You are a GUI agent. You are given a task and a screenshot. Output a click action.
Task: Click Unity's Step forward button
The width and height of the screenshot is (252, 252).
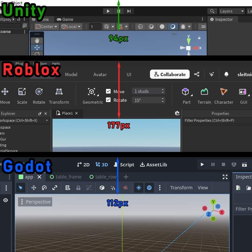(129, 11)
